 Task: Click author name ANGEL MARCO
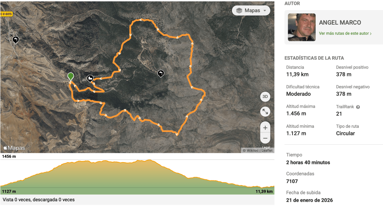[340, 23]
